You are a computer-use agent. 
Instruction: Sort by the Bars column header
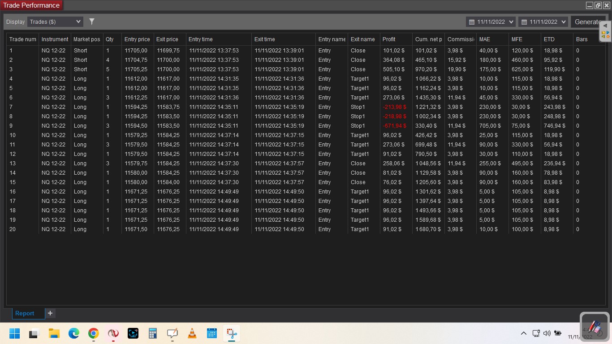click(589, 39)
